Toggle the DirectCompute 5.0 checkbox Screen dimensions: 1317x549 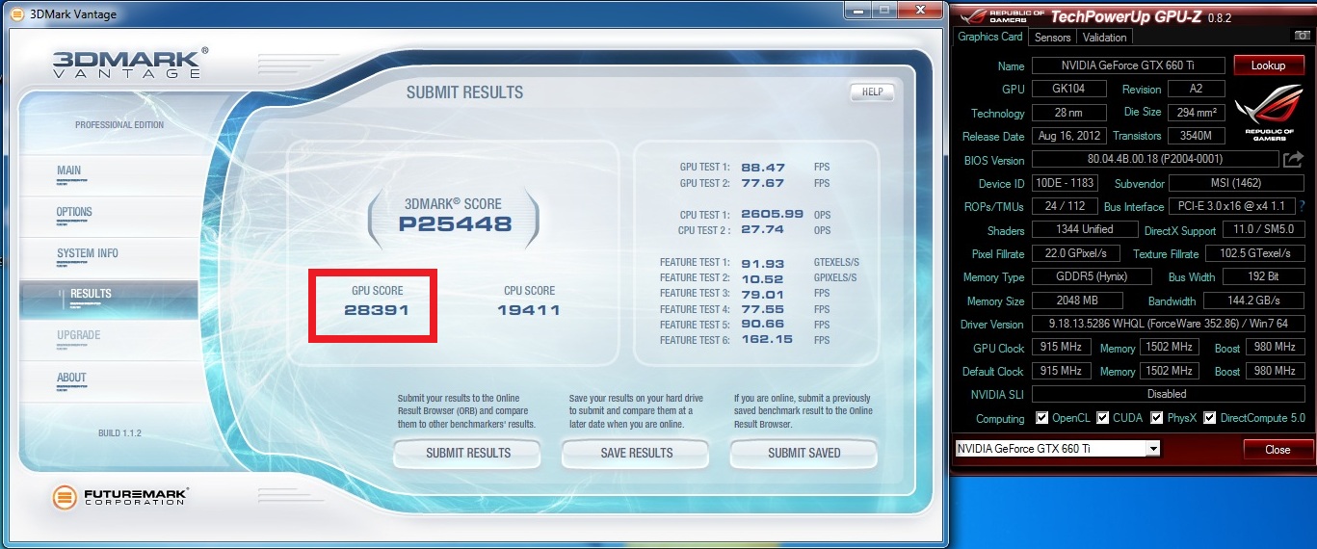[x=1210, y=418]
